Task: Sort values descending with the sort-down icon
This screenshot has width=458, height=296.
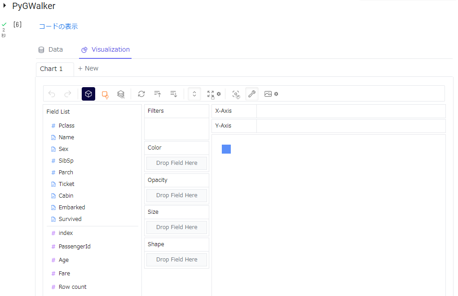Action: (174, 94)
